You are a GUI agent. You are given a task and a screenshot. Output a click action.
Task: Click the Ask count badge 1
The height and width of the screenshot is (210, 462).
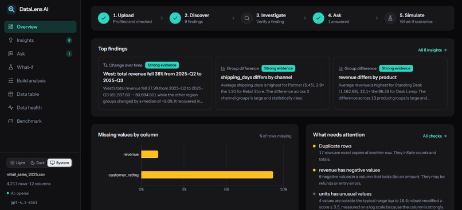pos(69,54)
